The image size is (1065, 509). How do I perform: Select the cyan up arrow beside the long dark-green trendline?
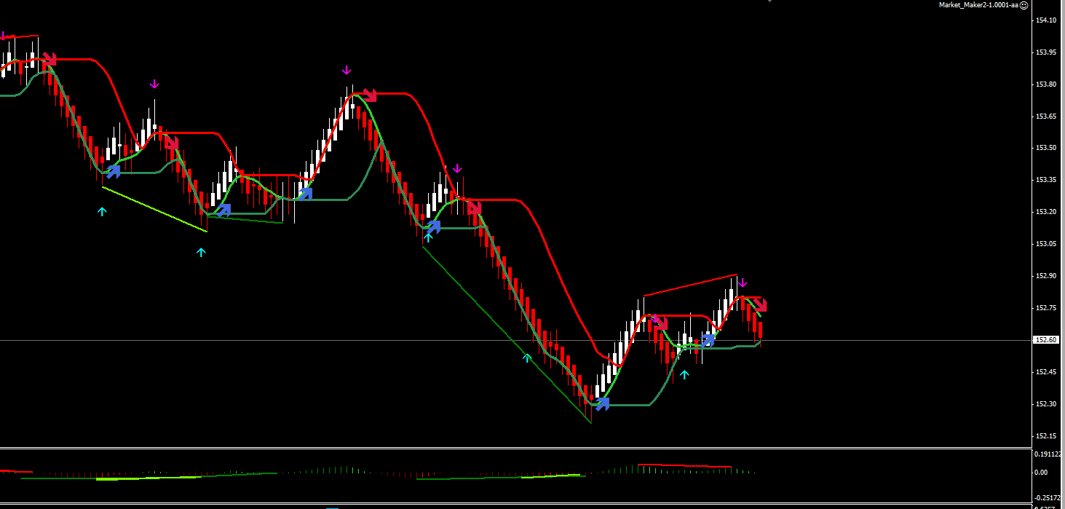(527, 358)
